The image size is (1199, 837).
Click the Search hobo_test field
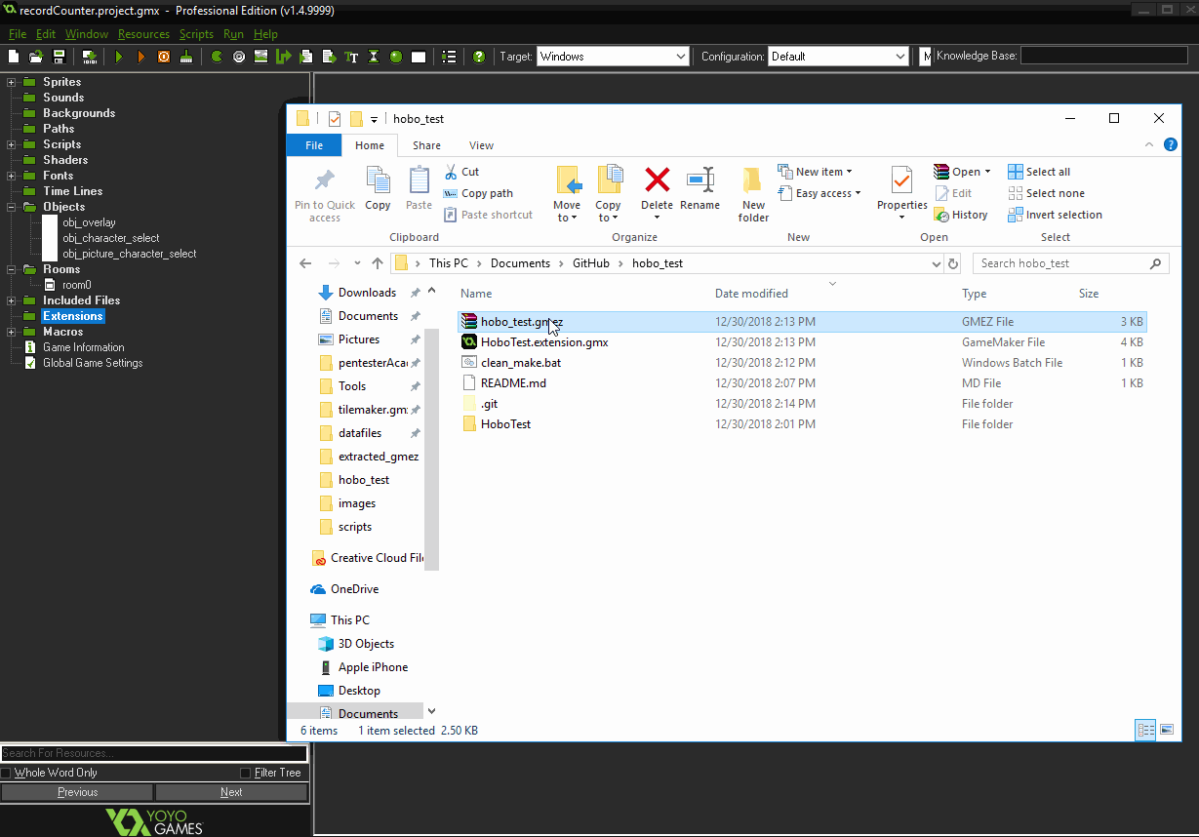[1071, 263]
